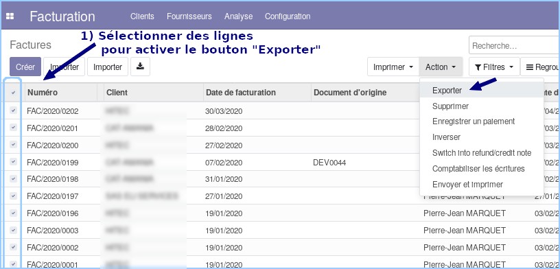Select Switch into refund/credit note
The height and width of the screenshot is (269, 560).
[x=482, y=153]
